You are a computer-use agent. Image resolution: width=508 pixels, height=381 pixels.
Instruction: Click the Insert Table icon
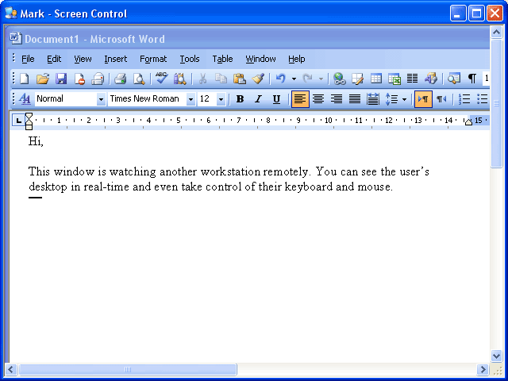coord(376,79)
